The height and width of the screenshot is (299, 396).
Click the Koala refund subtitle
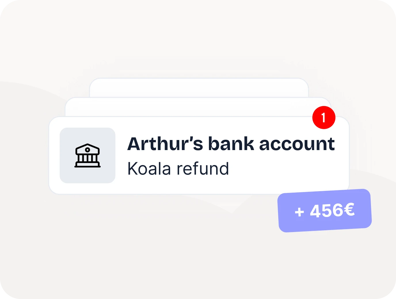coord(178,169)
